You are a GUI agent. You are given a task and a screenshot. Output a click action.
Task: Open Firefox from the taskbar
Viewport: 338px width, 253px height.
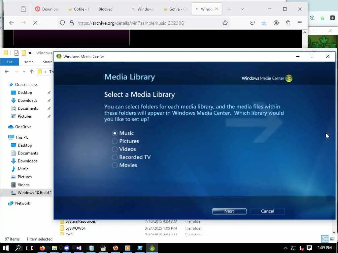pyautogui.click(x=42, y=248)
